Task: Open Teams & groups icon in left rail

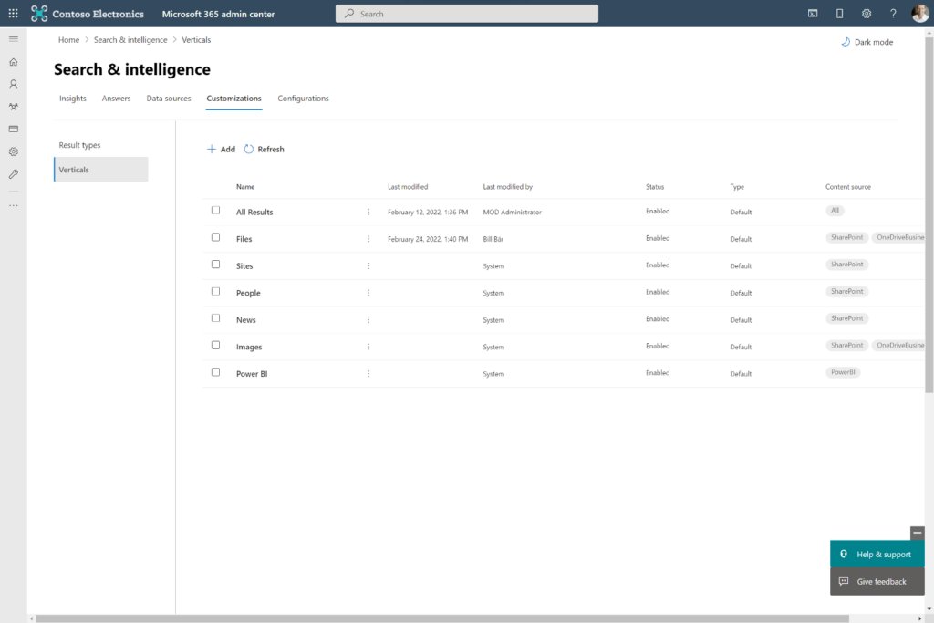Action: [x=13, y=107]
